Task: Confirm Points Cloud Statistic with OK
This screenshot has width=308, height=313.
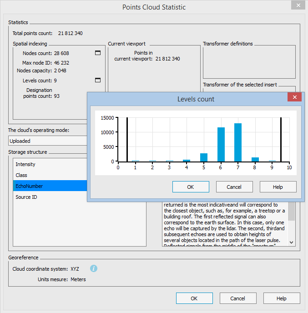Action: click(194, 298)
